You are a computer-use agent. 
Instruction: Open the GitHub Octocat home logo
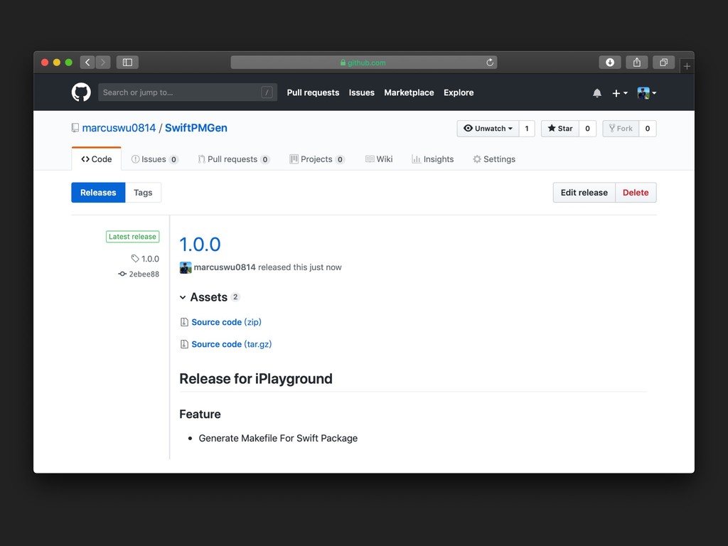81,92
